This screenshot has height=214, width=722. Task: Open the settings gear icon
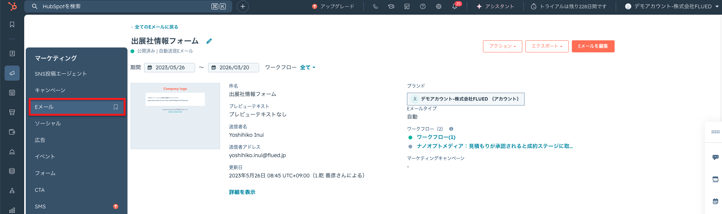pyautogui.click(x=439, y=6)
